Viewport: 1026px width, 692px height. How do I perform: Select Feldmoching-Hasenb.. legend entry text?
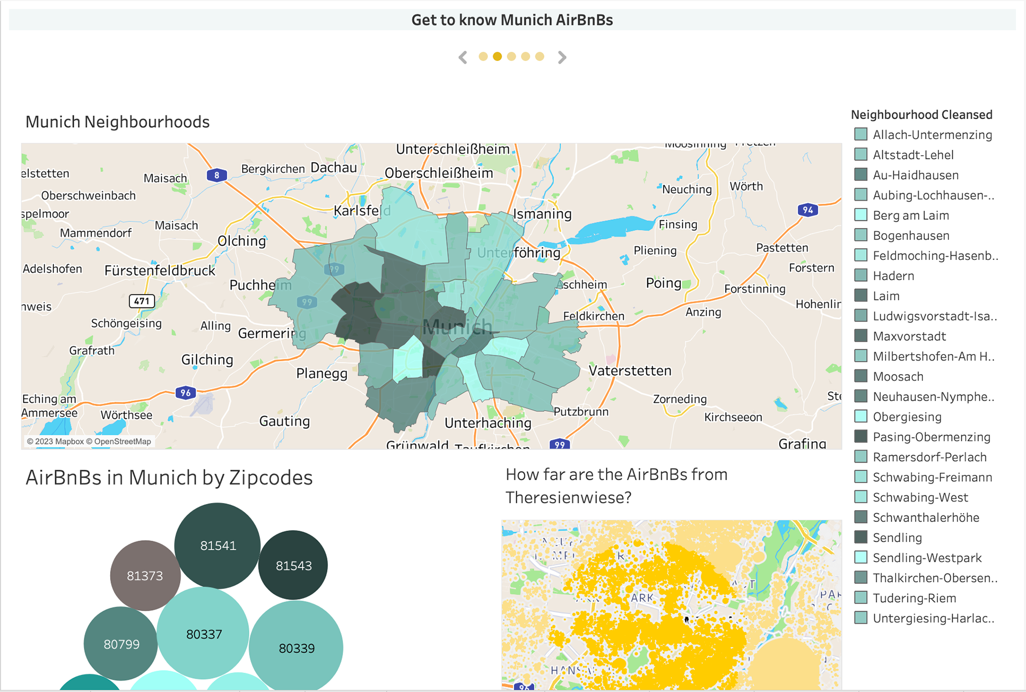(x=936, y=256)
